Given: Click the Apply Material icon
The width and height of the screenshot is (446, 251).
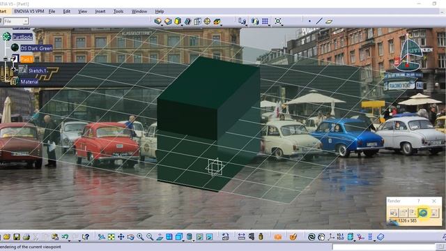Looking at the screenshot, I should click(x=293, y=237).
